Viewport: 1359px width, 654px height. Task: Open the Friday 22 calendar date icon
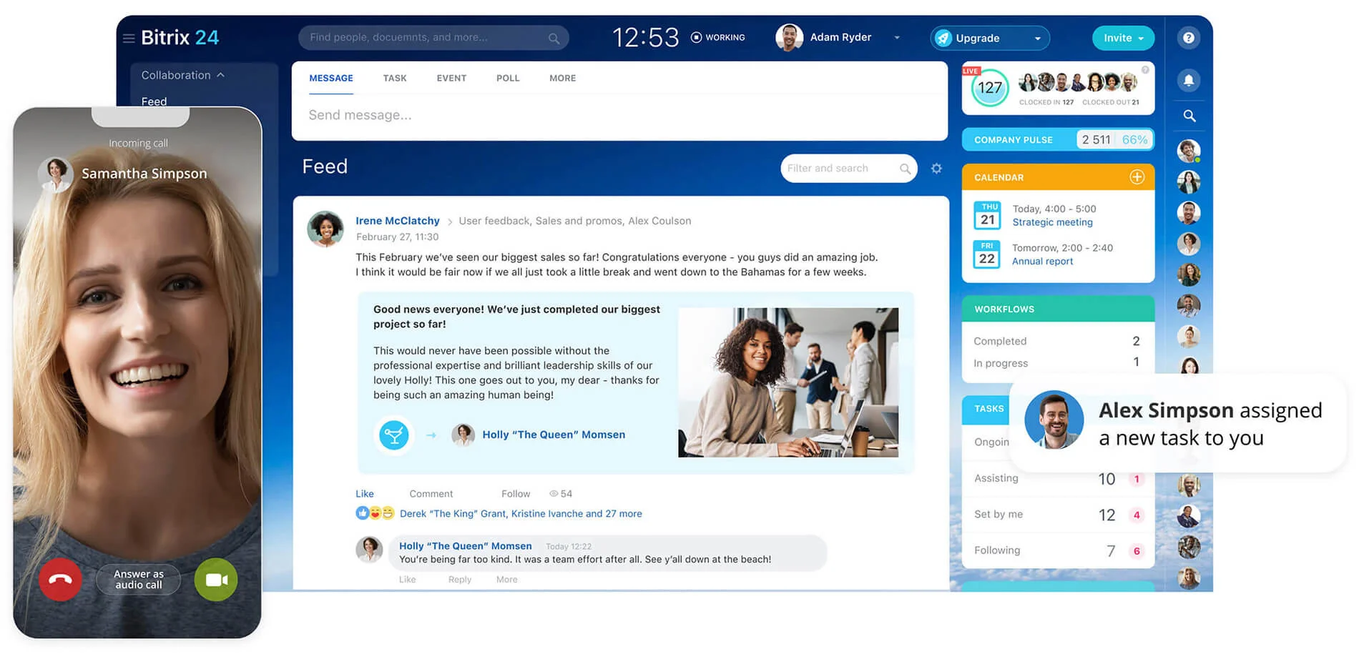(x=987, y=254)
